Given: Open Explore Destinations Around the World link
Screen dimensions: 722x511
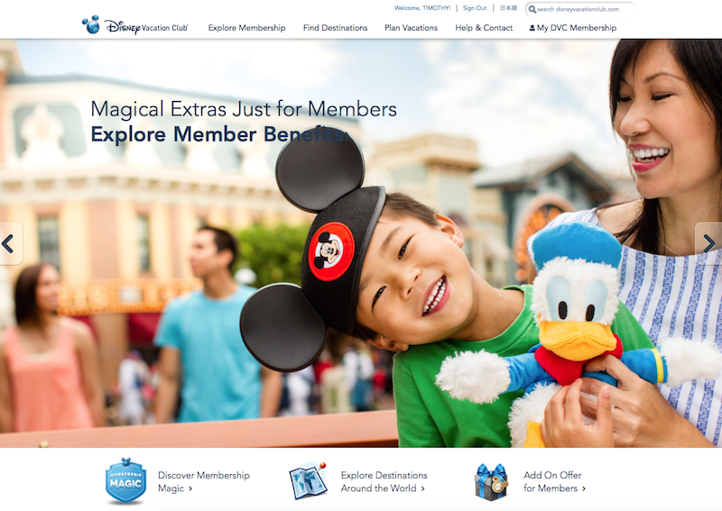Looking at the screenshot, I should (x=384, y=481).
